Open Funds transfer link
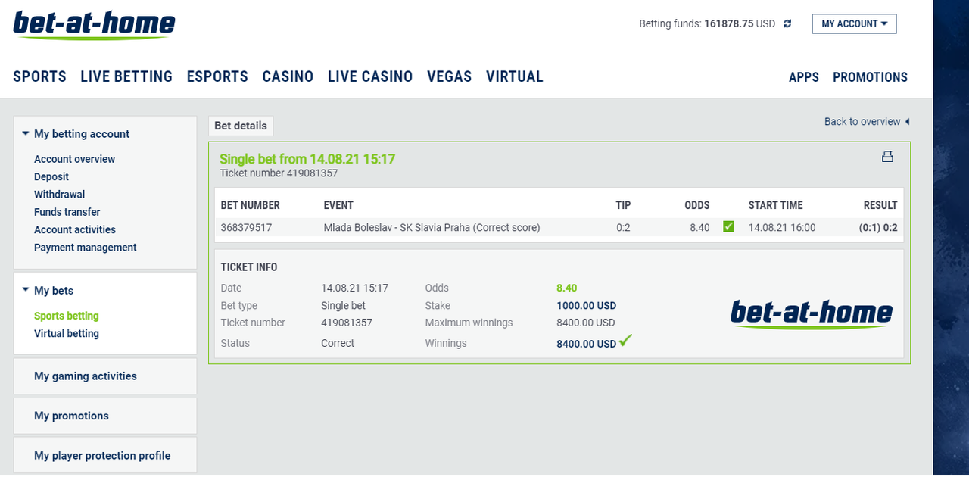The image size is (969, 477). coord(67,212)
